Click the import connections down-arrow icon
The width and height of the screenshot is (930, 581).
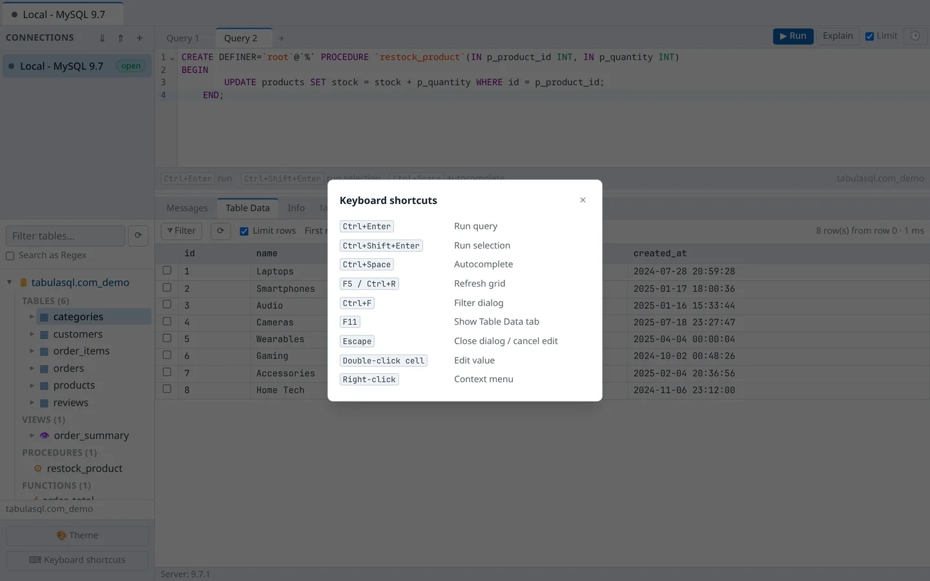pyautogui.click(x=102, y=38)
